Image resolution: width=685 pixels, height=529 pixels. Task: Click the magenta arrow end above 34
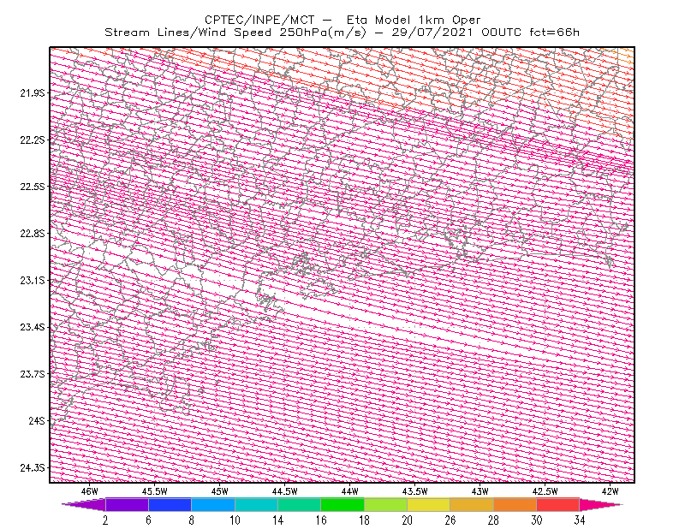click(x=601, y=504)
